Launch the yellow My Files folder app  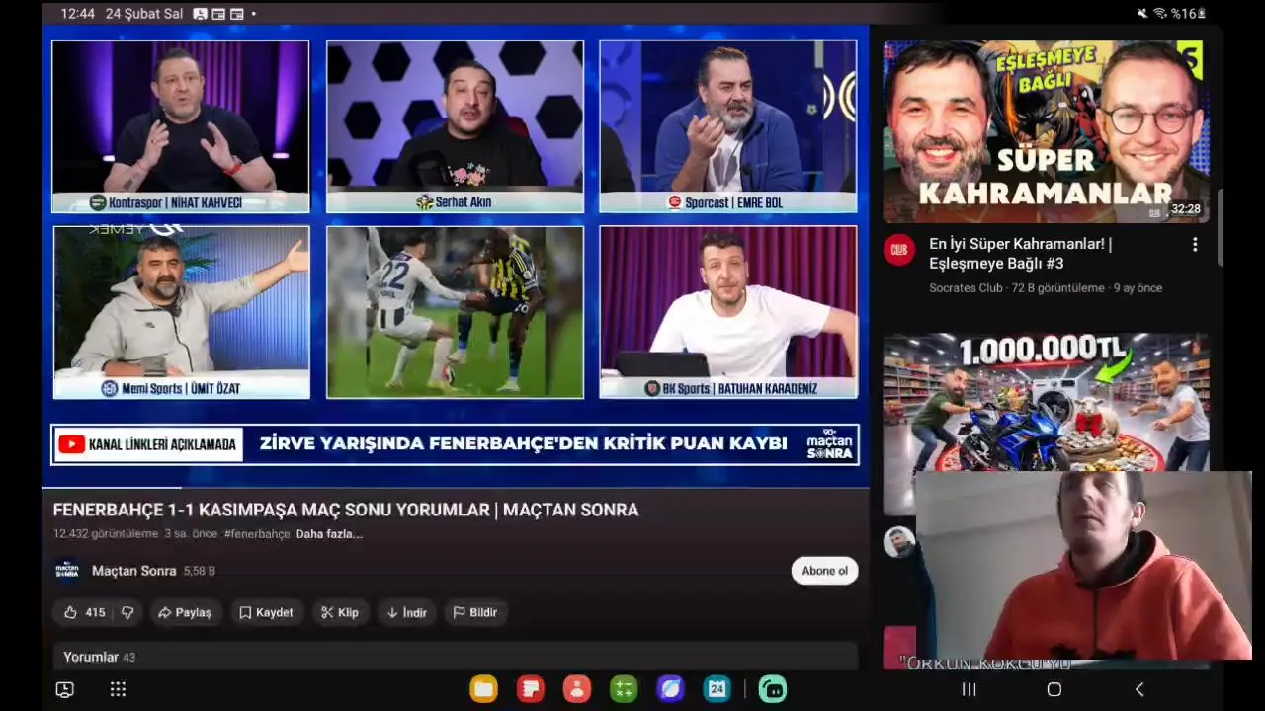(483, 689)
